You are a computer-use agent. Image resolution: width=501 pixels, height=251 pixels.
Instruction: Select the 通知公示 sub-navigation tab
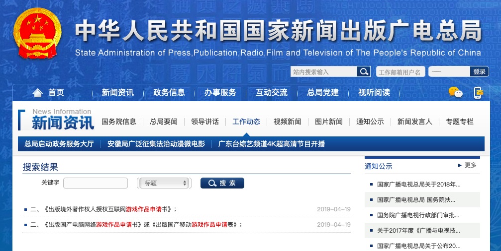click(370, 122)
